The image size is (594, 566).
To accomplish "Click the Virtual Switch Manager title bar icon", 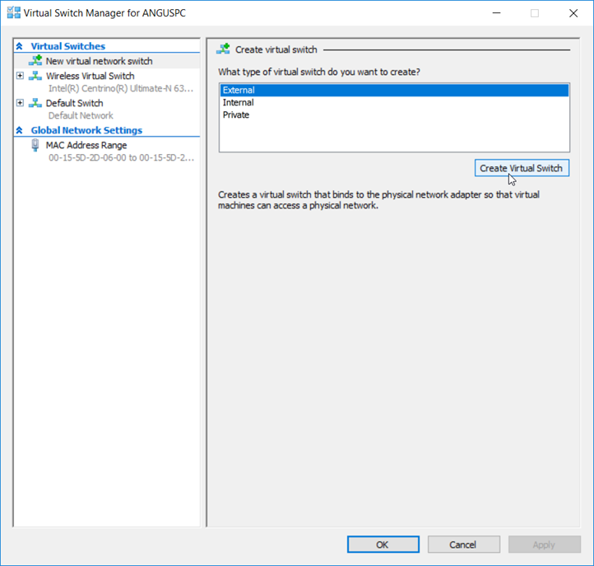I will click(x=14, y=13).
